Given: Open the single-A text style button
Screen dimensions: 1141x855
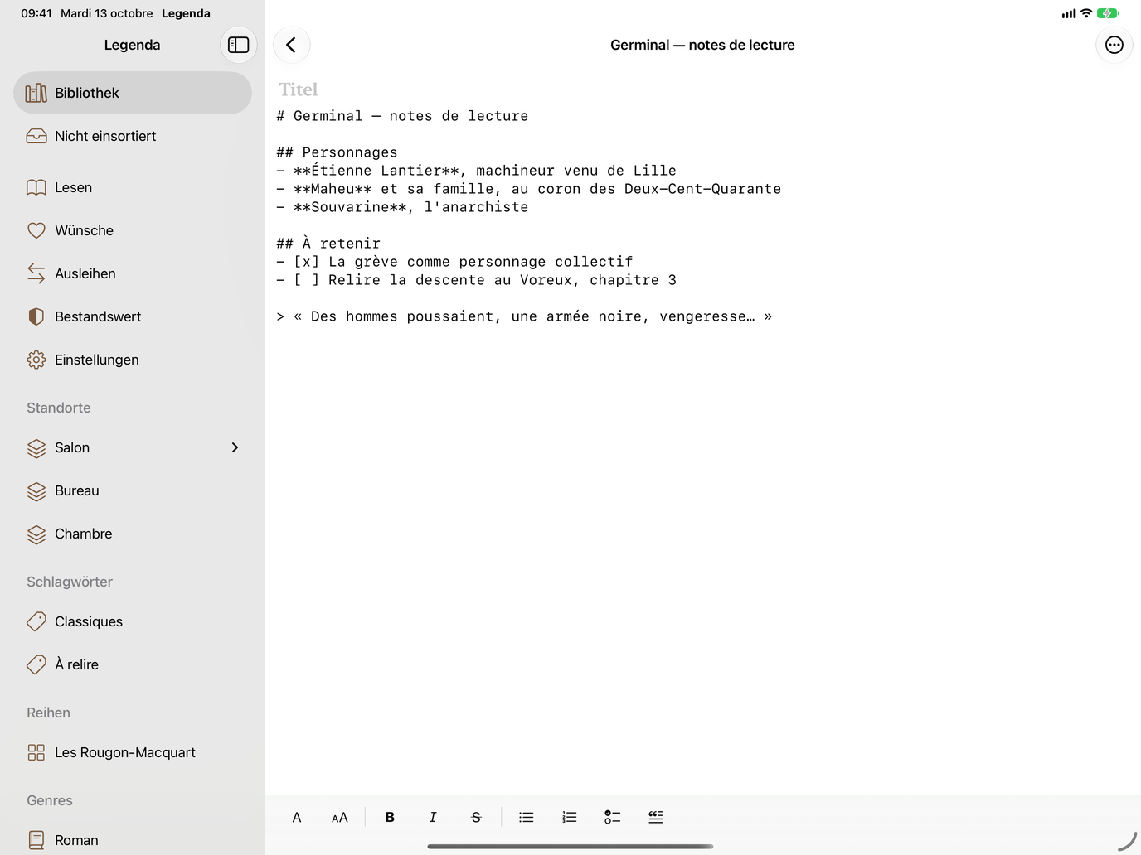Looking at the screenshot, I should pos(297,818).
